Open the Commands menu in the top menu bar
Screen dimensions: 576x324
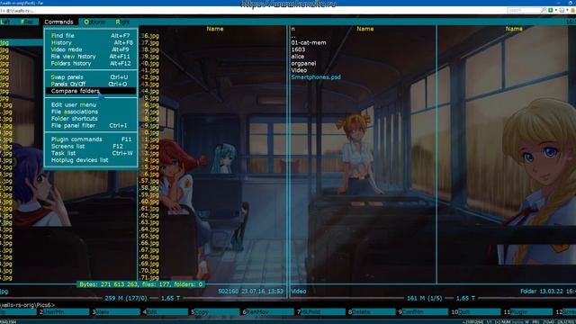click(58, 22)
